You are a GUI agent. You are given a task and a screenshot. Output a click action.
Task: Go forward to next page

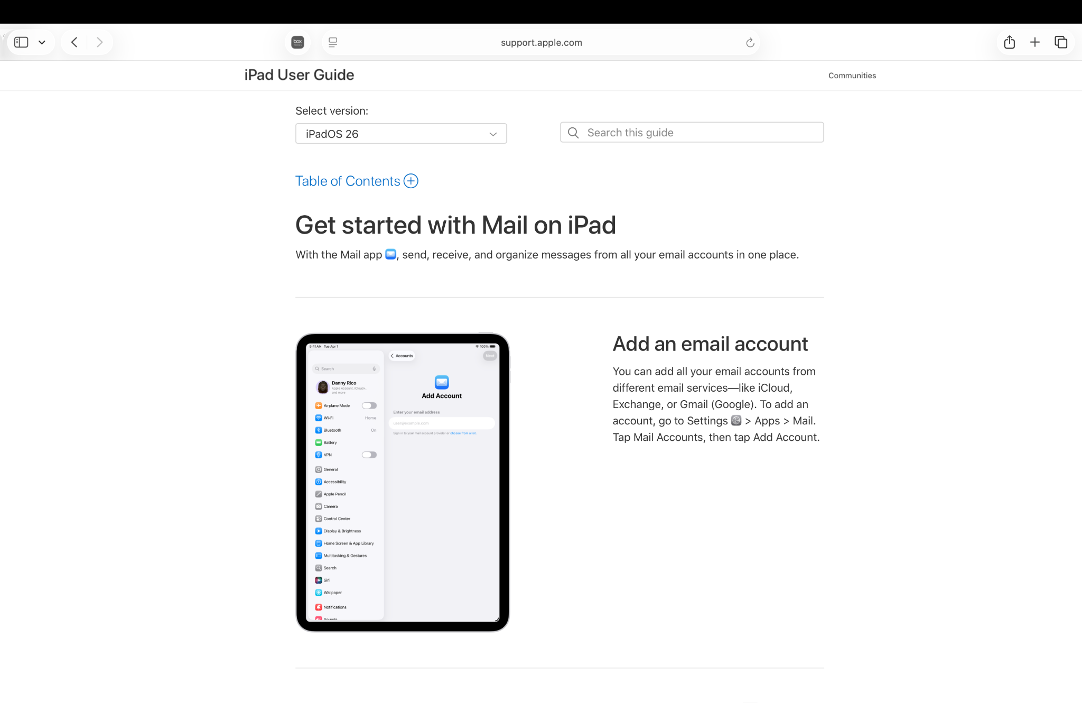point(99,42)
